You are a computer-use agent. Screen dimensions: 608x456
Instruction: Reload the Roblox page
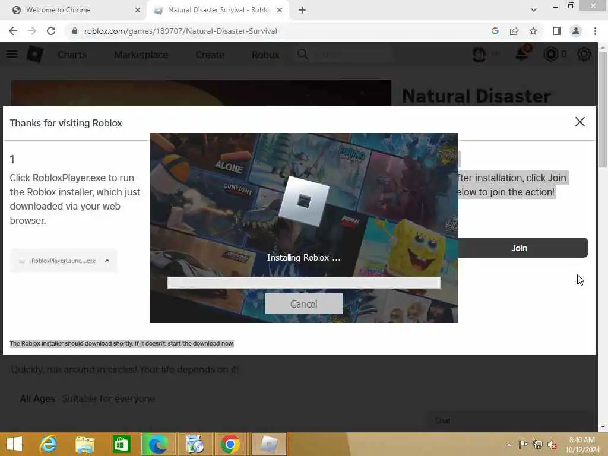(x=51, y=31)
